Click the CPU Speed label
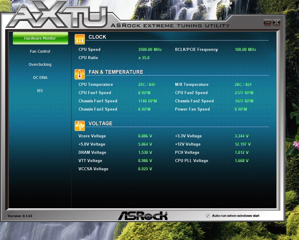Image resolution: width=299 pixels, height=240 pixels. pos(89,49)
